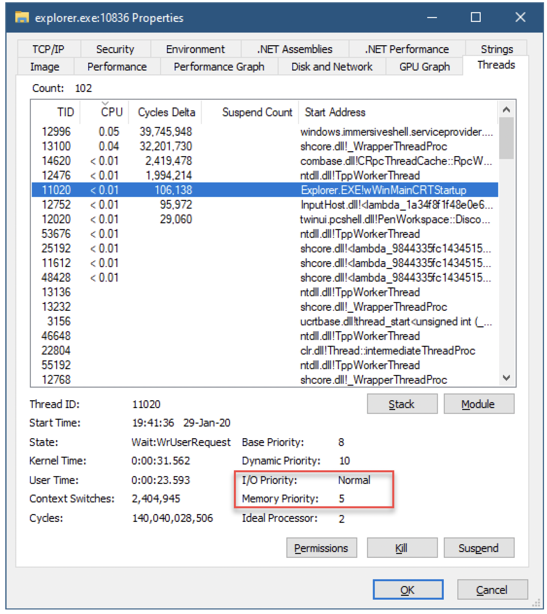This screenshot has height=614, width=547.
Task: Select thread 12752 InputHost.dll row
Action: (265, 205)
